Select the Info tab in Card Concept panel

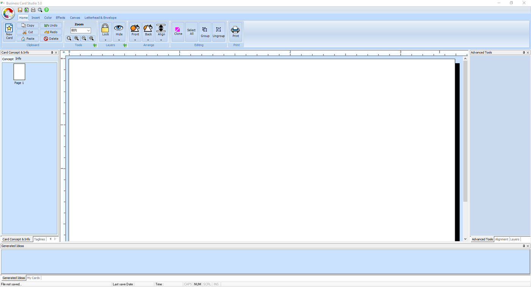pyautogui.click(x=18, y=59)
